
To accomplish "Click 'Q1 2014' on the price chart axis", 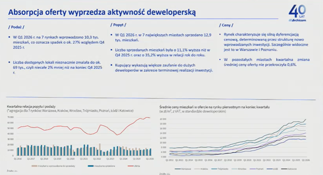I will 189,160.
